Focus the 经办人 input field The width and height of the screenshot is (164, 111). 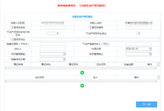click(x=53, y=49)
